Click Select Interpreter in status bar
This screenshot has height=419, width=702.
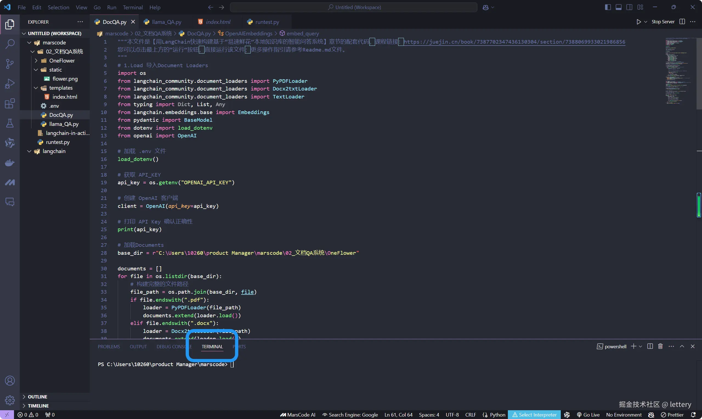click(x=534, y=415)
